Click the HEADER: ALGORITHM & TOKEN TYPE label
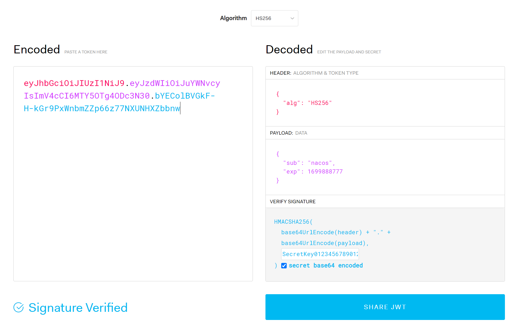 pyautogui.click(x=314, y=73)
